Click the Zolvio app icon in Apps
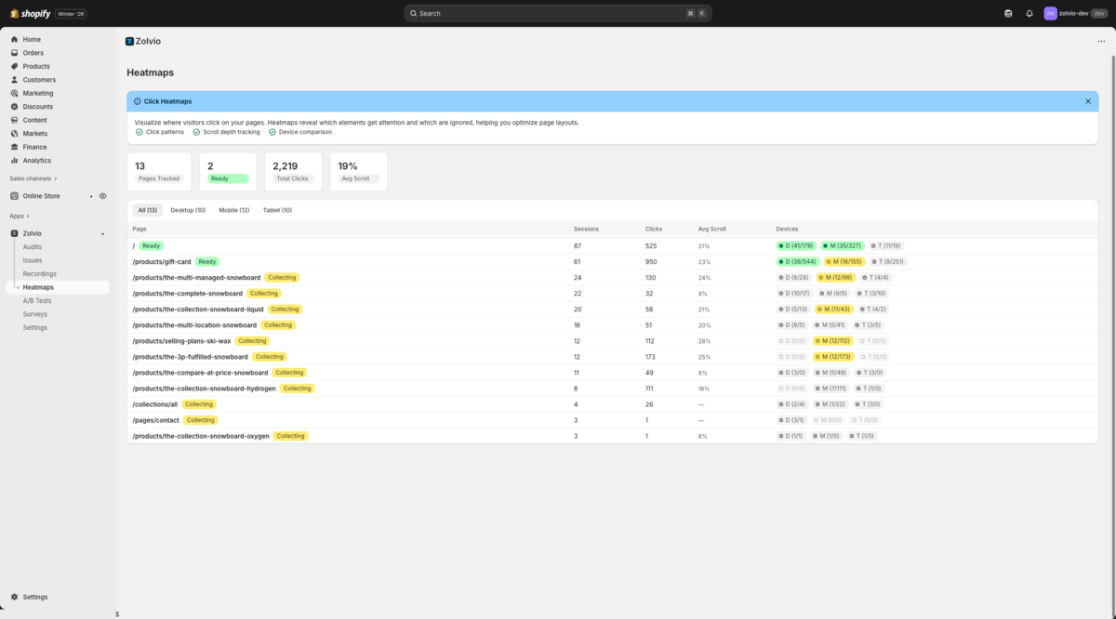The image size is (1116, 619). click(15, 233)
